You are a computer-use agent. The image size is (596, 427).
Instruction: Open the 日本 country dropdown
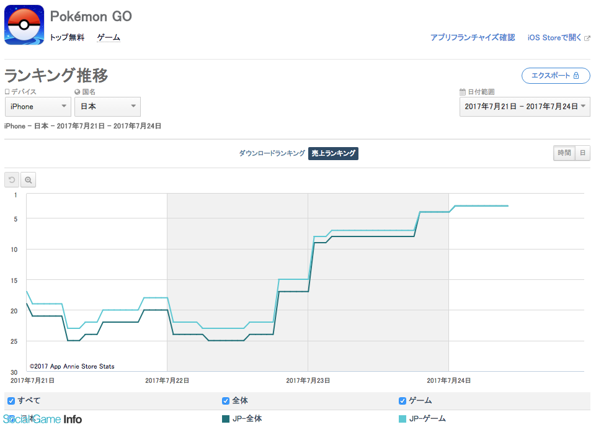click(x=107, y=107)
